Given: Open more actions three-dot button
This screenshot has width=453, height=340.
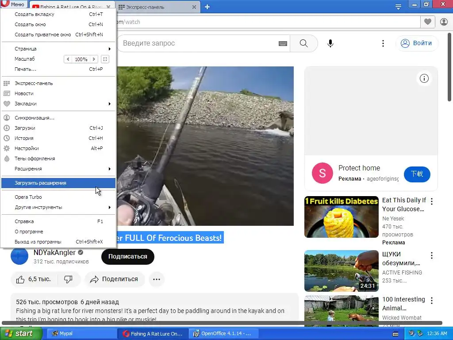Looking at the screenshot, I should [x=157, y=279].
